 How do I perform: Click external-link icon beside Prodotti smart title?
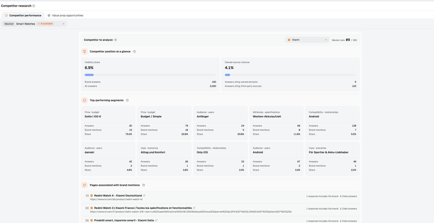[156, 220]
